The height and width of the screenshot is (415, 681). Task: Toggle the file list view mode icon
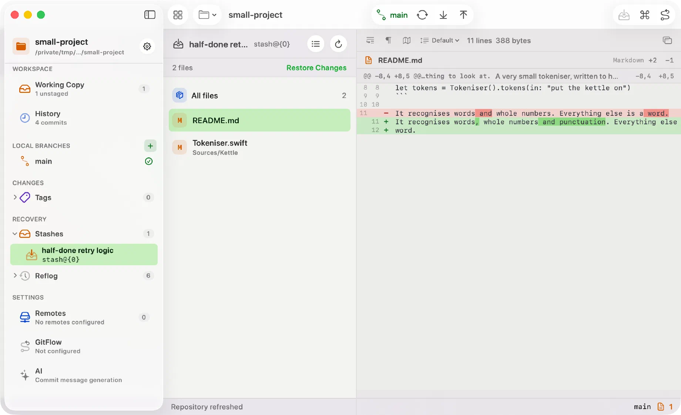pos(316,44)
